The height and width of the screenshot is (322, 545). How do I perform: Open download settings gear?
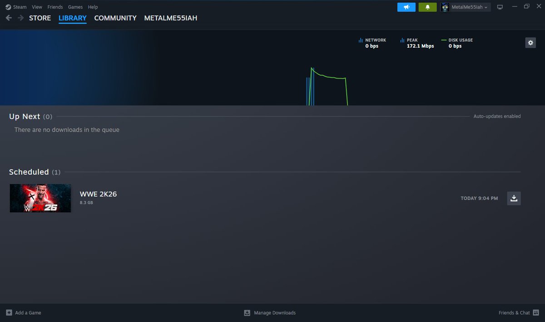530,43
